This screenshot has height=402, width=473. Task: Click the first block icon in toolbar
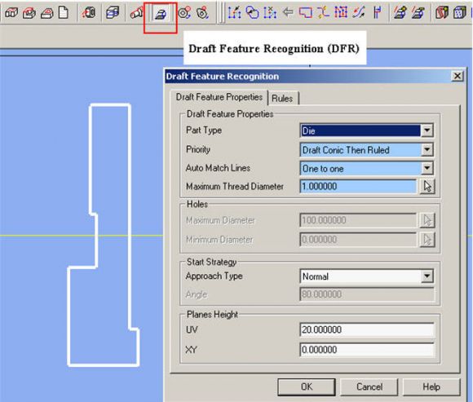pos(11,13)
